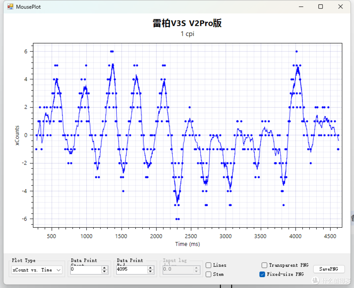354x288 pixels.
Task: Click the xCounts axis label
Action: [x=17, y=135]
